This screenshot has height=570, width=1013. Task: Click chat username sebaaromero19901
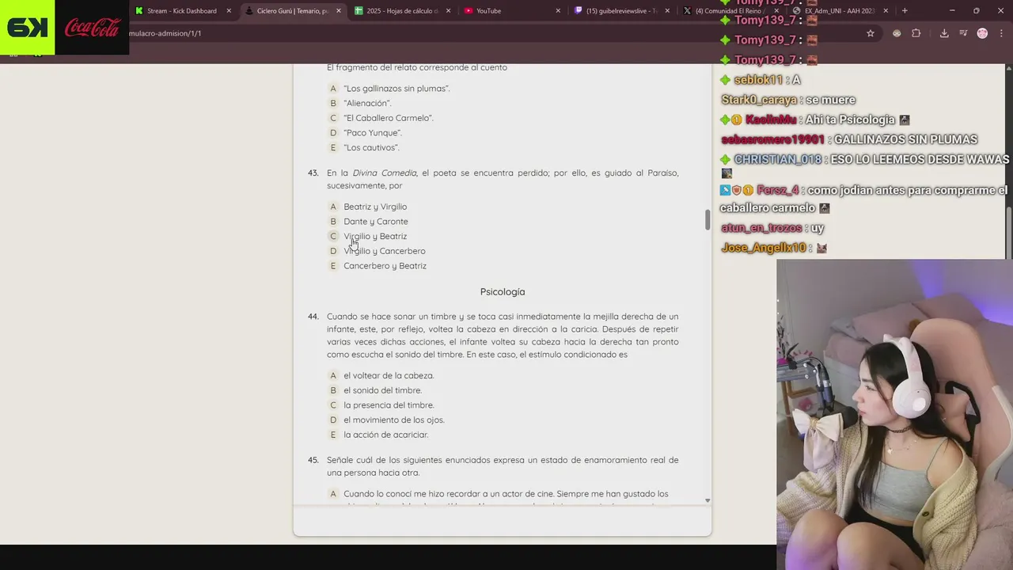772,139
